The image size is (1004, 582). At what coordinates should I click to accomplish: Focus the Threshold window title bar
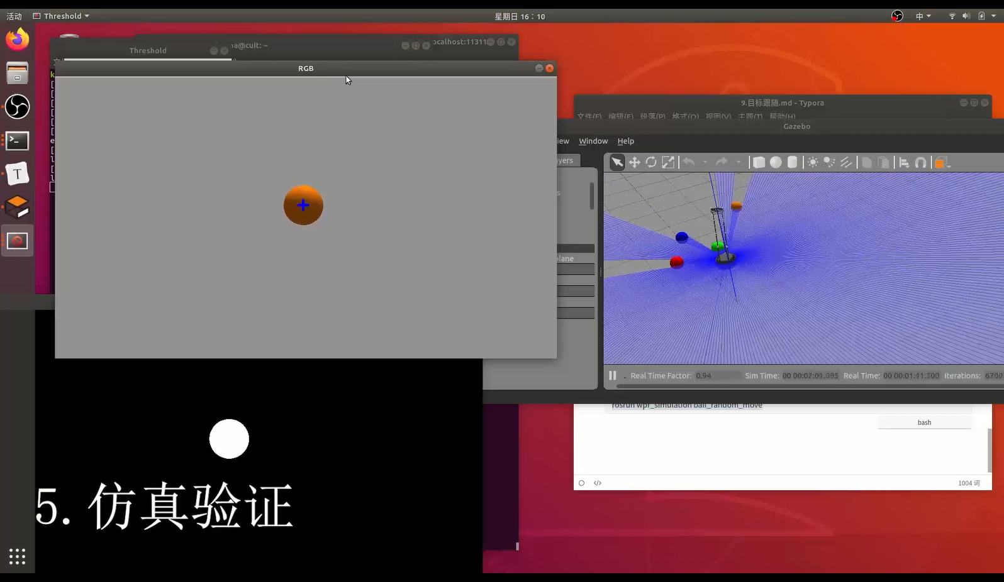[x=148, y=50]
